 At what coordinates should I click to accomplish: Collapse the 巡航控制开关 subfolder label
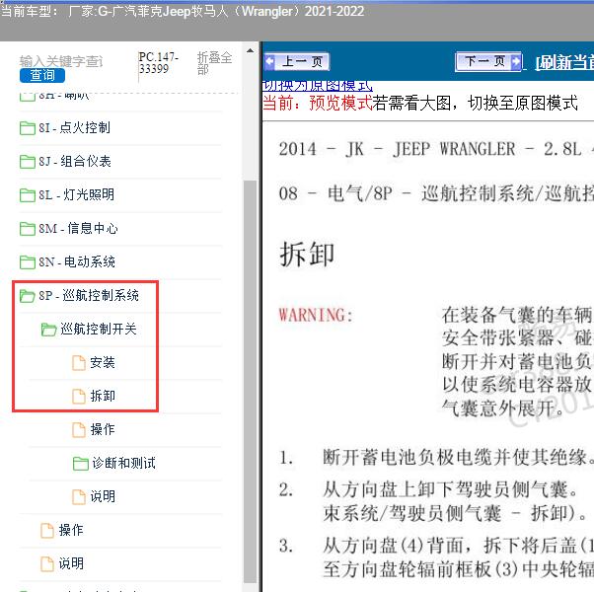point(99,329)
